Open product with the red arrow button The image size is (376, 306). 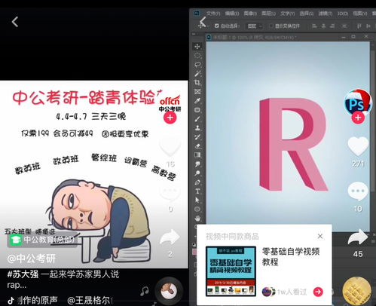click(318, 292)
